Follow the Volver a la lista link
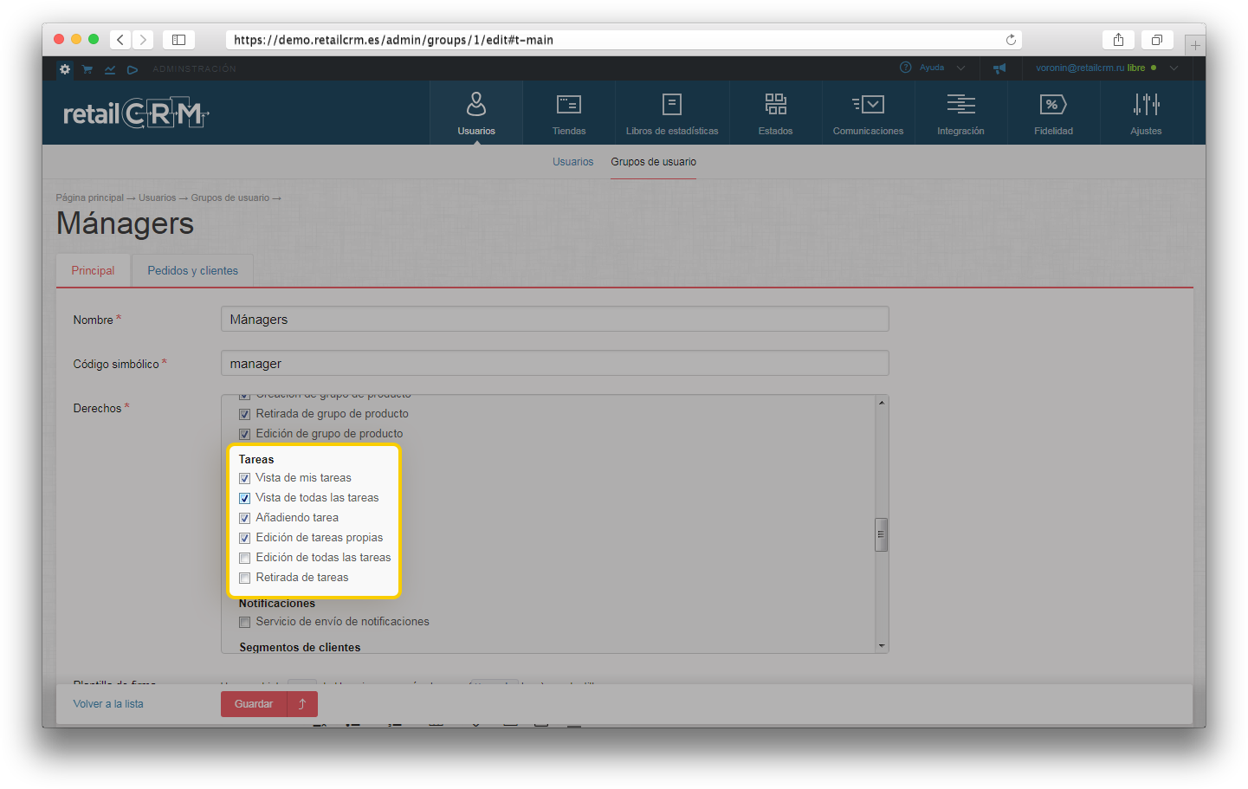 coord(108,704)
